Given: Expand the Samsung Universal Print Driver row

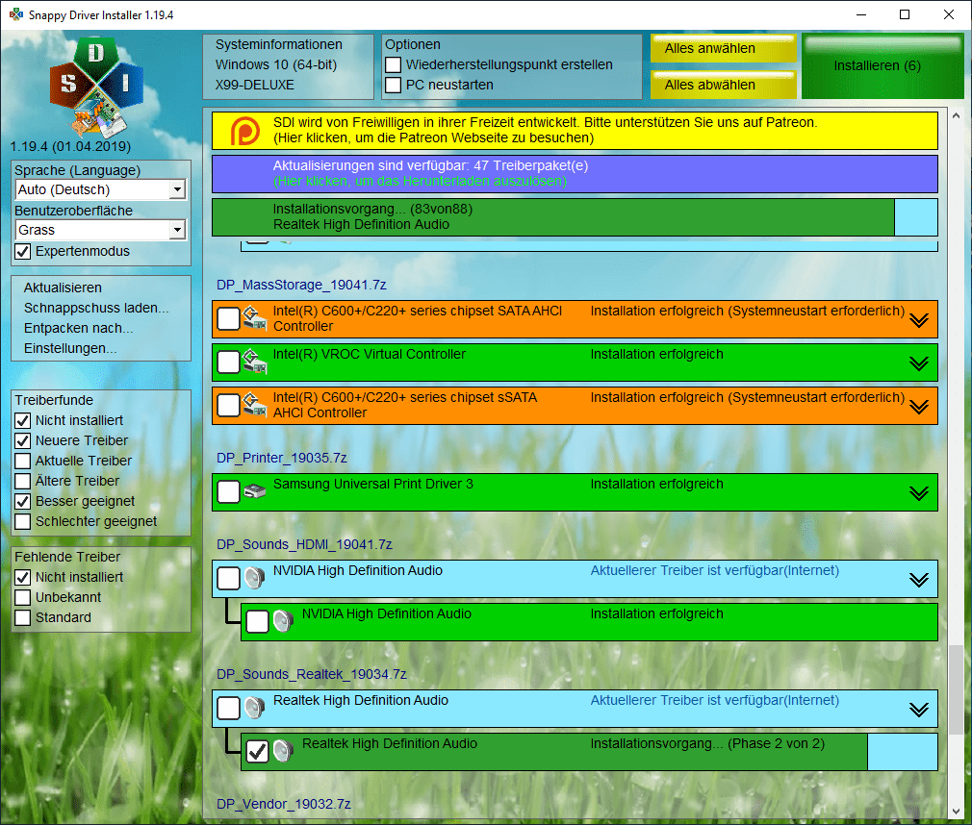Looking at the screenshot, I should click(x=918, y=492).
